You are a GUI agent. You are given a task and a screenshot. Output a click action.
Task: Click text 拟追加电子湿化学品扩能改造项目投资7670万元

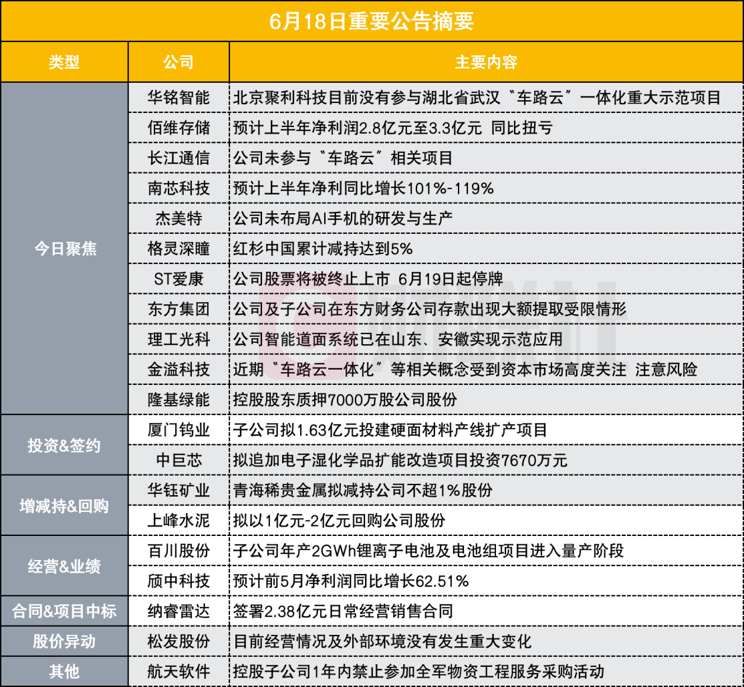click(400, 460)
